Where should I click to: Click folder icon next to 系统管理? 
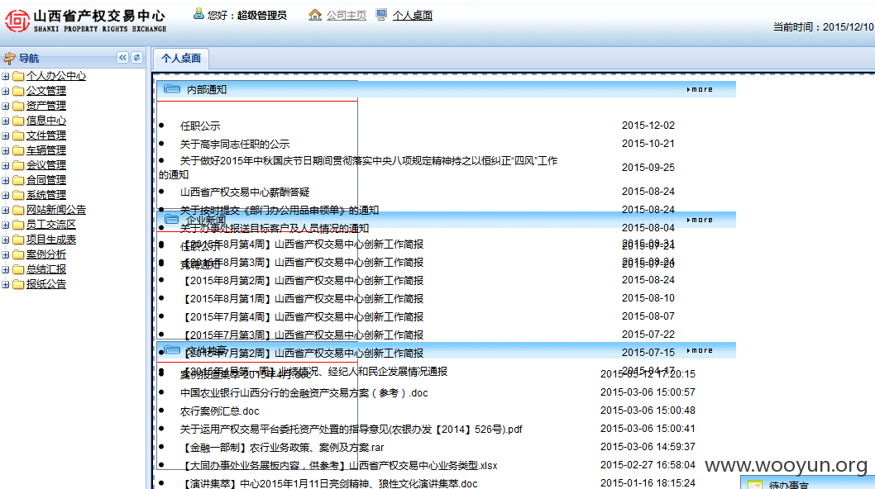coord(18,195)
